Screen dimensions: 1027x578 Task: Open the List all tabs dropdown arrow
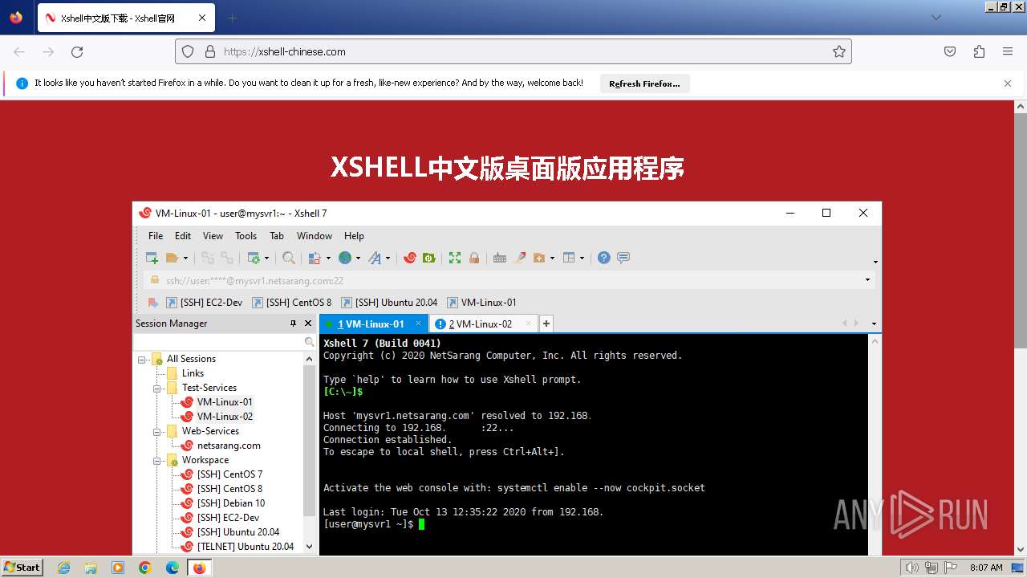point(936,17)
